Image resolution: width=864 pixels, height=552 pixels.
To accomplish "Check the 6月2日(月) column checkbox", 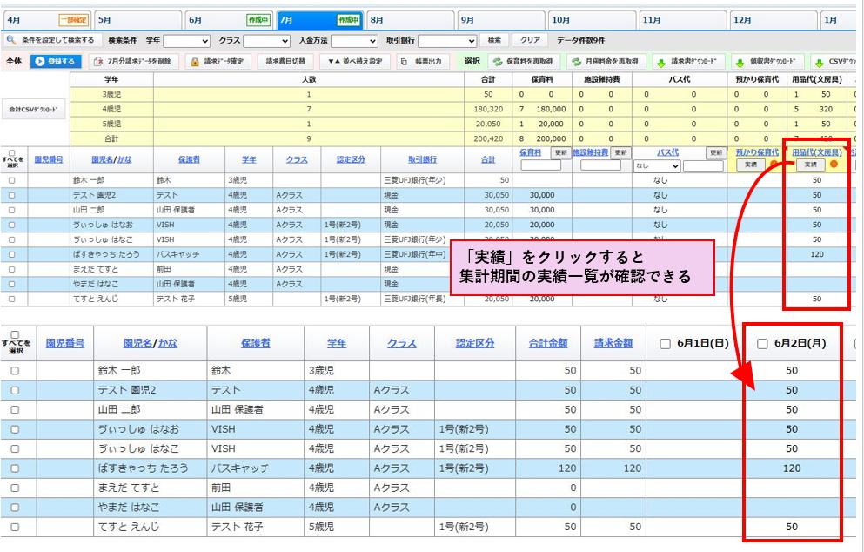I will 763,344.
